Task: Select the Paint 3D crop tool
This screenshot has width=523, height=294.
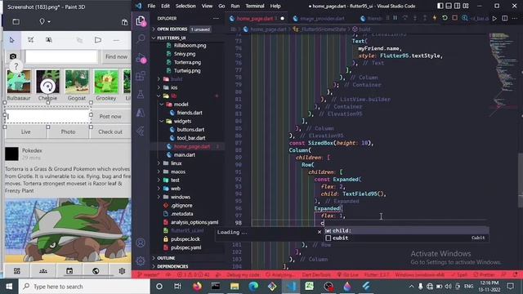Action: coord(31,40)
